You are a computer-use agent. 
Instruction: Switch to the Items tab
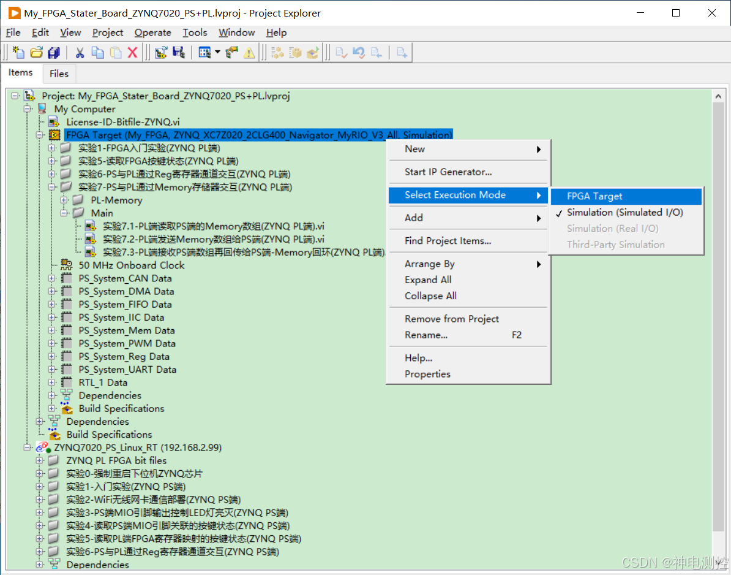coord(21,73)
